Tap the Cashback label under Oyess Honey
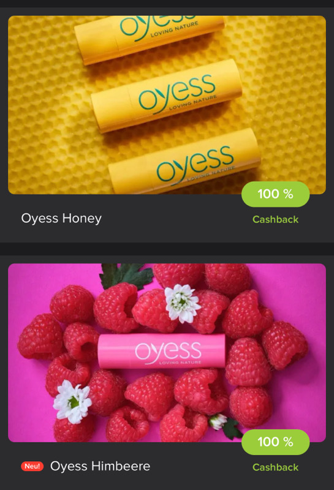 click(276, 219)
